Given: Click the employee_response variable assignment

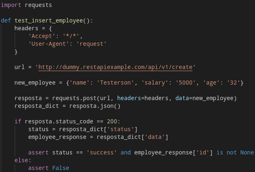Looking at the screenshot, I should pos(57,137).
